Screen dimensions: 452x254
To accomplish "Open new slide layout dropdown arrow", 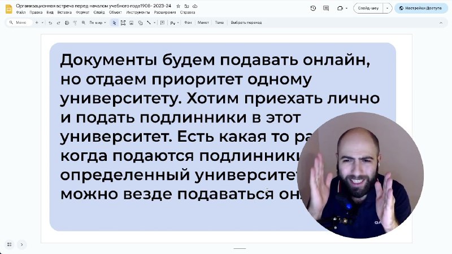I will click(42, 23).
